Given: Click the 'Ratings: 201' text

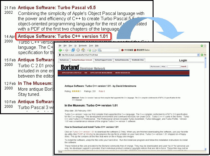Looking at the screenshot, I should click(x=90, y=91).
